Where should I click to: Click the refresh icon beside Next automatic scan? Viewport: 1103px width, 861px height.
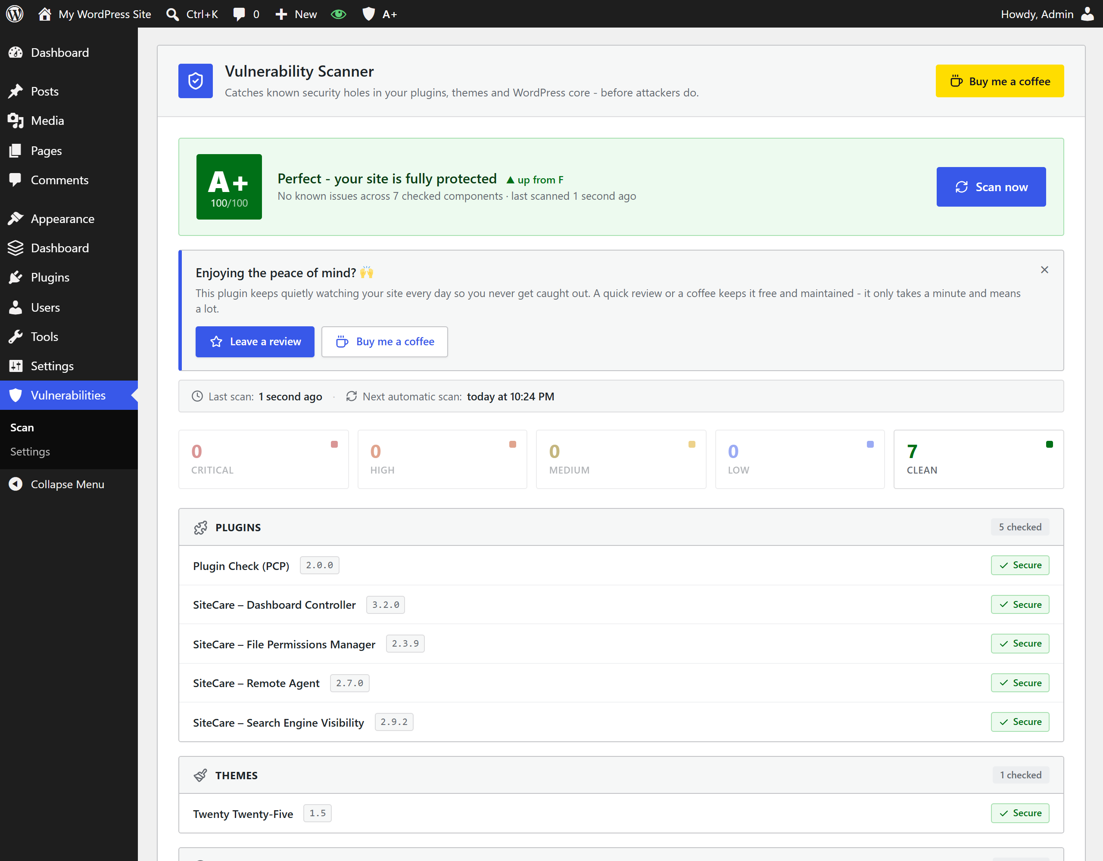tap(352, 396)
